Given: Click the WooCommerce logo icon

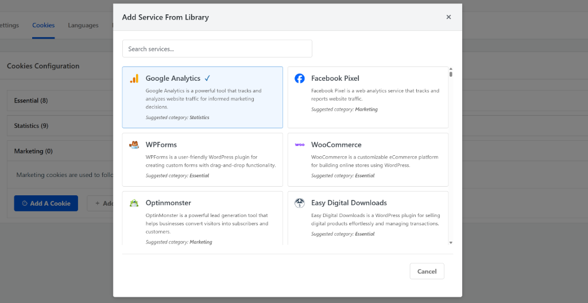Looking at the screenshot, I should (x=300, y=145).
